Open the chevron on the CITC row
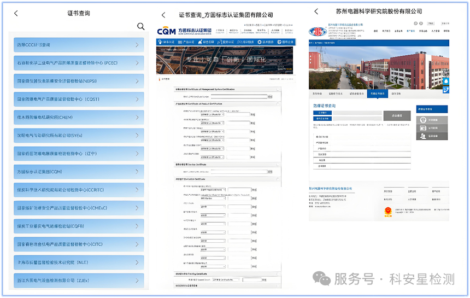Viewport: 470px width, 298px height. point(137,244)
